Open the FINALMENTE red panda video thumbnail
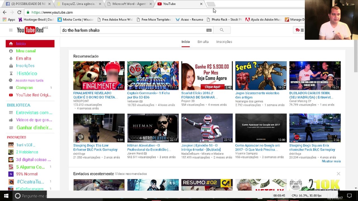 point(99,76)
